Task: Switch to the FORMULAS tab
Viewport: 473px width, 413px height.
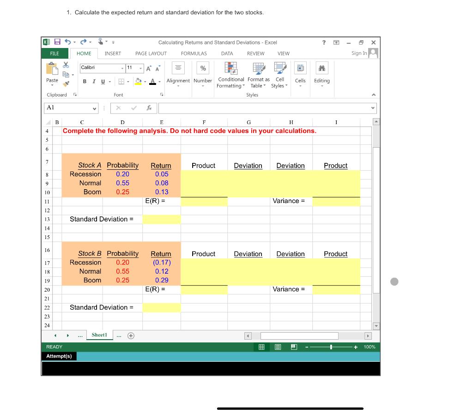Action: 194,54
